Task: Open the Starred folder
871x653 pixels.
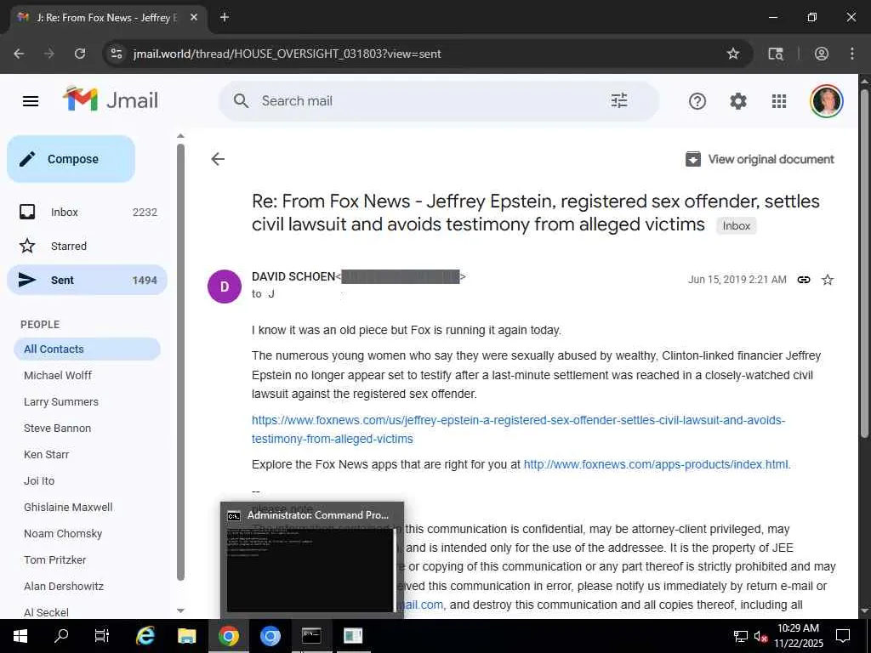Action: point(88,246)
